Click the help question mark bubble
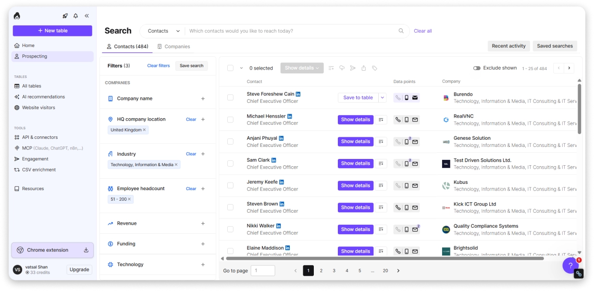The width and height of the screenshot is (594, 291). pos(570,265)
